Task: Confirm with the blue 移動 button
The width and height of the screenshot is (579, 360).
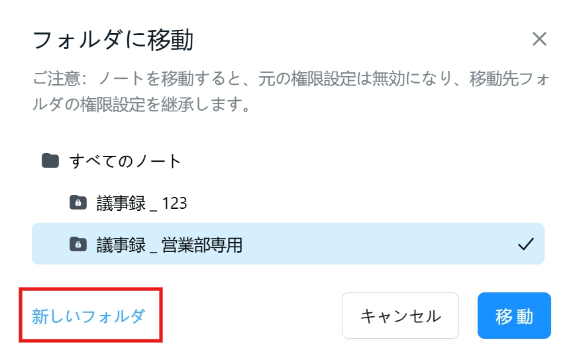Action: pos(514,316)
